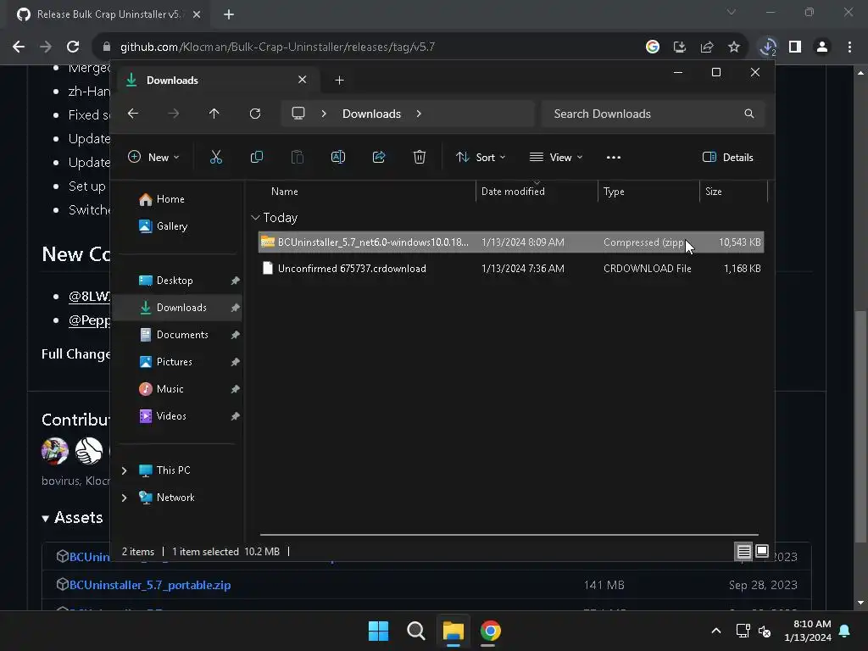
Task: Click Chrome icon on the taskbar
Action: [x=491, y=631]
